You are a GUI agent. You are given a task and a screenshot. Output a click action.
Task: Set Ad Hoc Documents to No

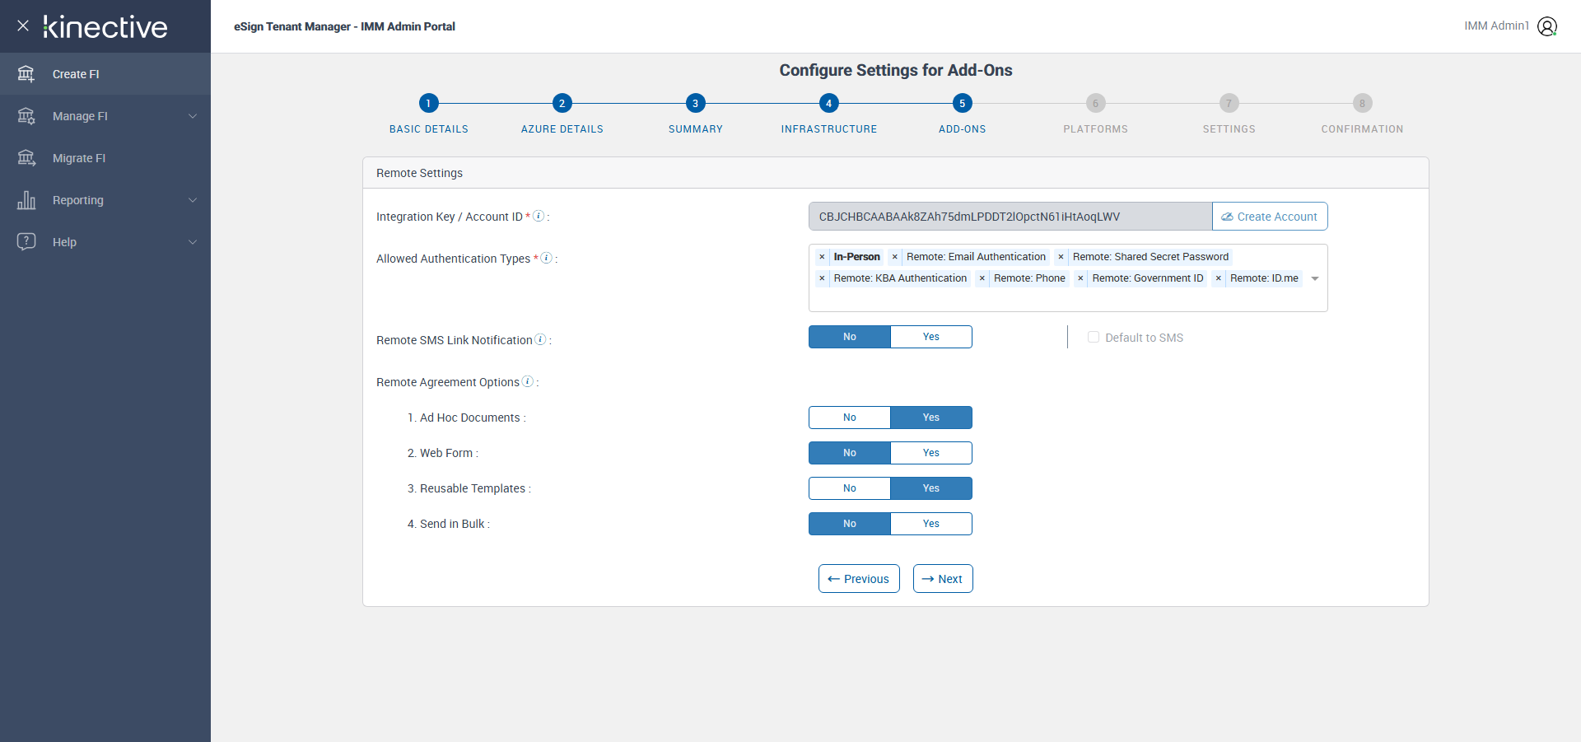[x=850, y=418]
